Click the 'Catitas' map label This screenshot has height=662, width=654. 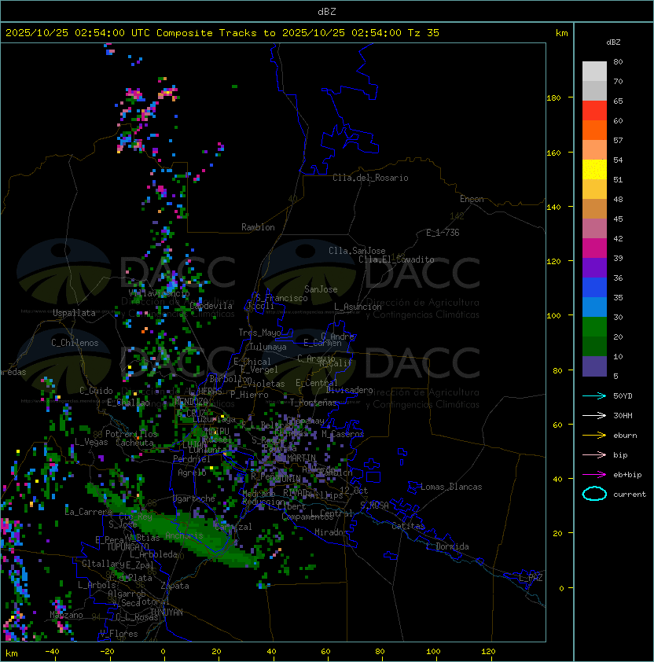[x=408, y=526]
